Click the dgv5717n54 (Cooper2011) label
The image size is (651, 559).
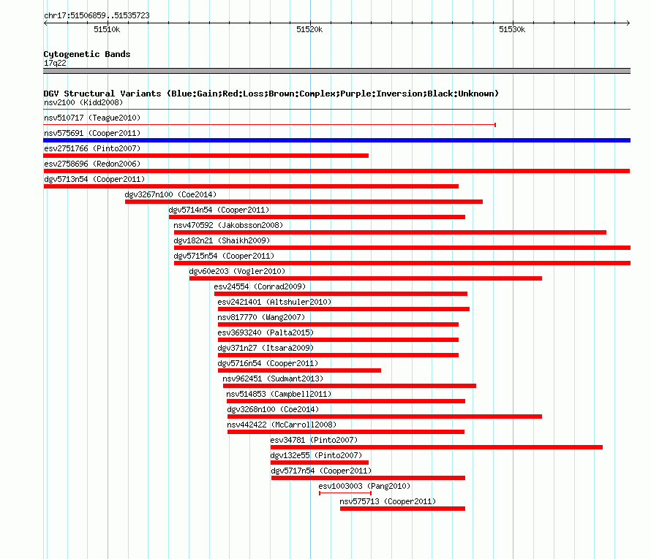pyautogui.click(x=321, y=471)
